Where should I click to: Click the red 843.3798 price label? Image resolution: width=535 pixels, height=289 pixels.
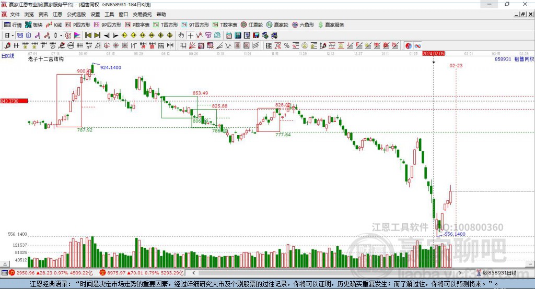(x=14, y=101)
